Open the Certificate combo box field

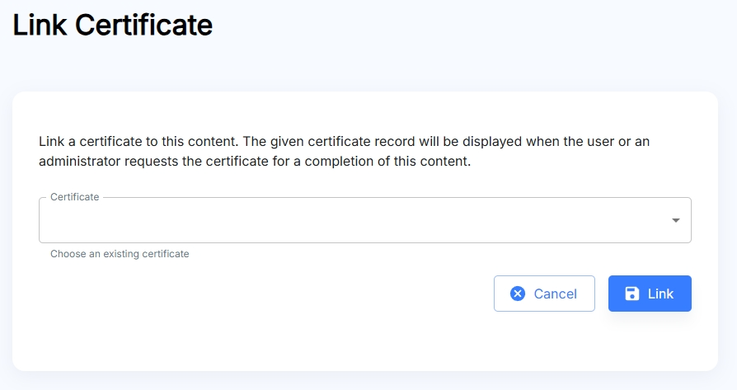[x=364, y=220]
